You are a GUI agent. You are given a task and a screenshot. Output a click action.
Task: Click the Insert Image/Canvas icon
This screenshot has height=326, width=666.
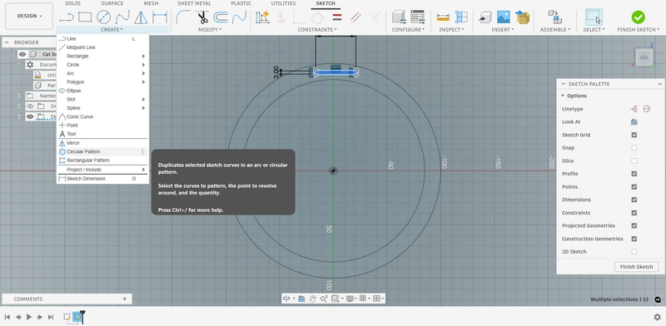click(504, 17)
